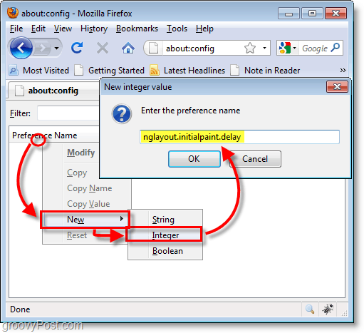The image size is (364, 333).
Task: Choose Copy Value in the context menu
Action: pos(88,204)
